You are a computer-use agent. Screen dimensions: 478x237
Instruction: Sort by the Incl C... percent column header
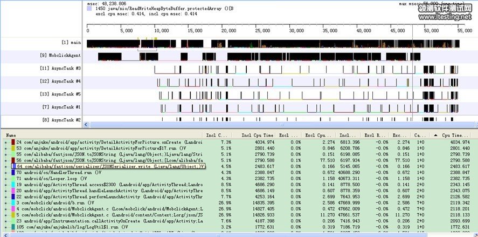coord(217,136)
